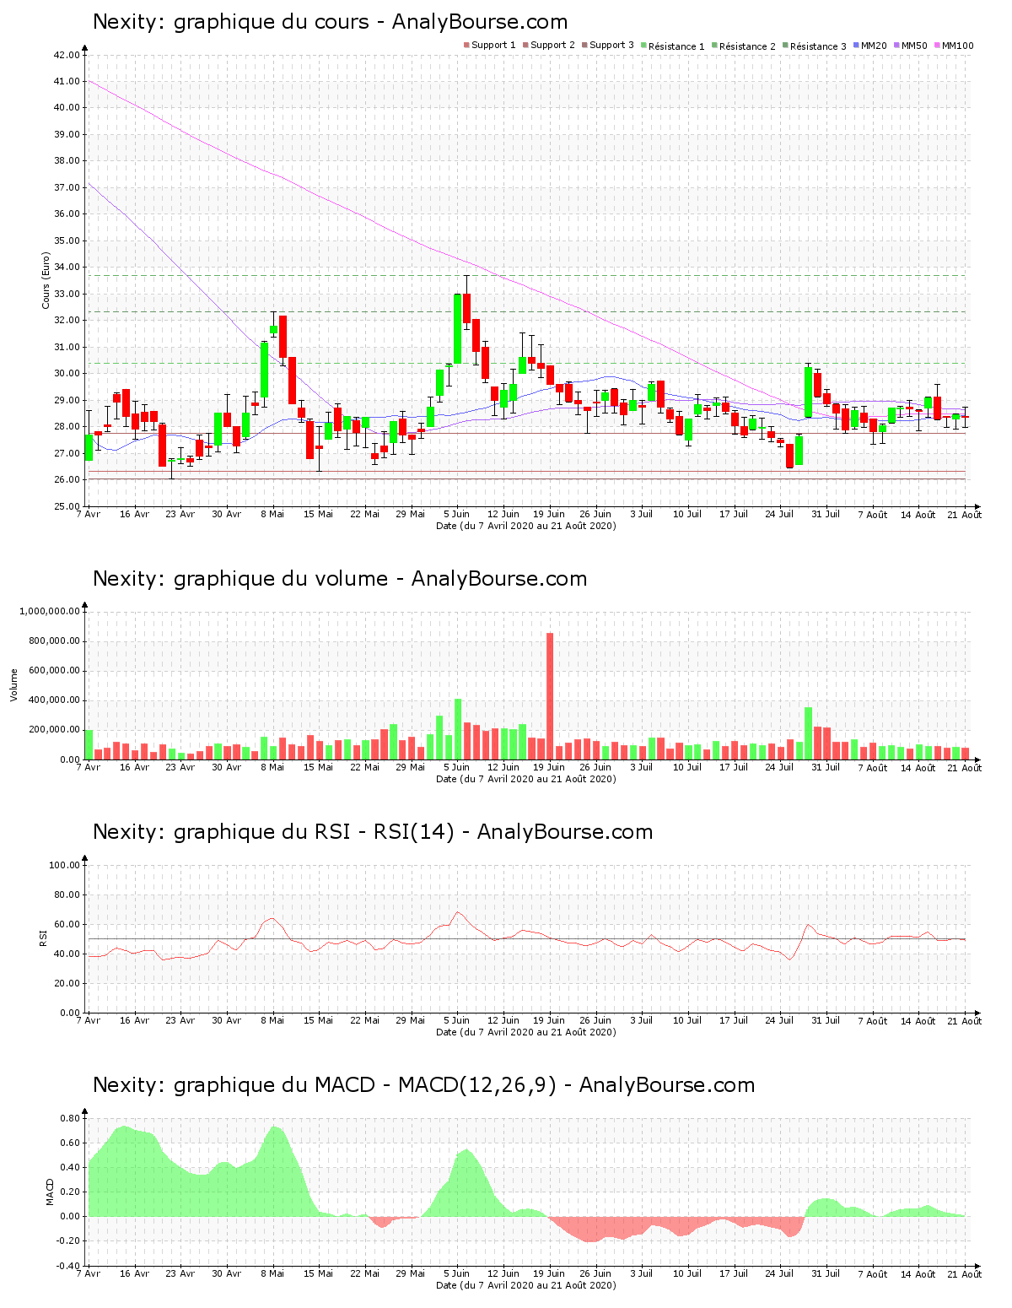
Task: Click the tall green volume bar at 5 Juin
Action: coord(458,729)
